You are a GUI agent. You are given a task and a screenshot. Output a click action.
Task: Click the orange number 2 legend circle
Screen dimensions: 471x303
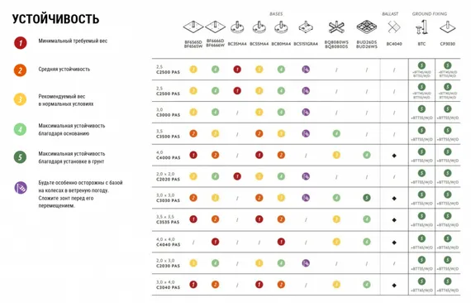20,70
